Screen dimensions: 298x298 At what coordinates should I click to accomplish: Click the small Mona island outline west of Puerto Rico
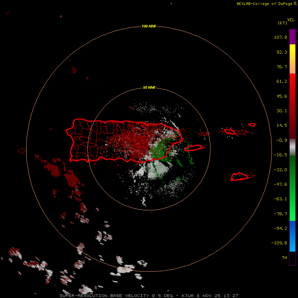22,151
